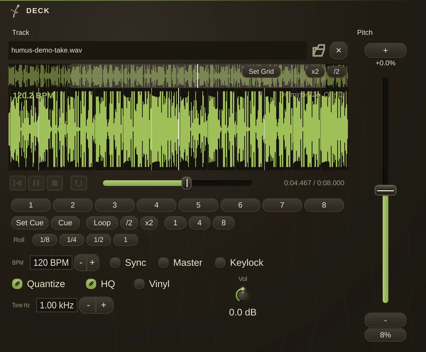
Task: Jump to track start with skip-back button
Action: coord(17,183)
